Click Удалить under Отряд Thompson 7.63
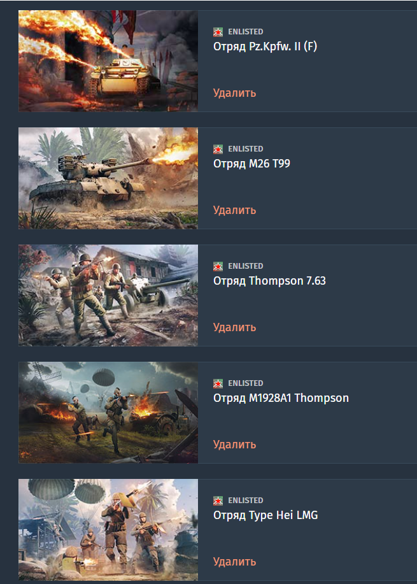Screen dimensions: 417x584 [234, 327]
